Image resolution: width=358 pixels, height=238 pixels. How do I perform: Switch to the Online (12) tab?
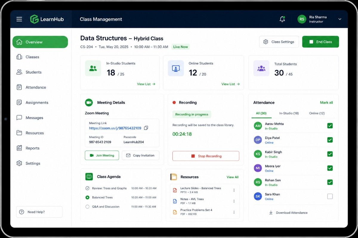317,113
